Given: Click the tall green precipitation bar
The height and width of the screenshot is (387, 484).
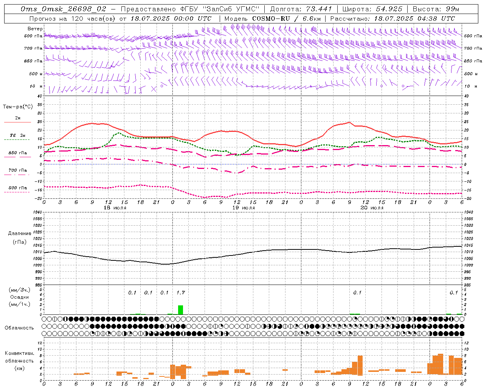Looking at the screenshot, I should (x=181, y=310).
